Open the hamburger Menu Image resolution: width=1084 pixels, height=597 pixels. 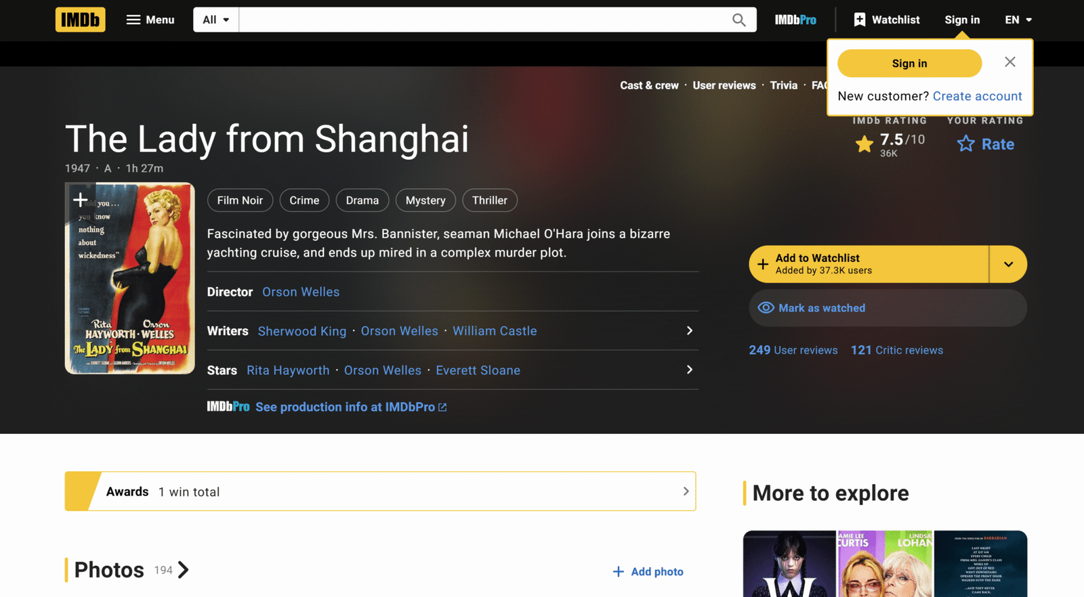click(150, 20)
